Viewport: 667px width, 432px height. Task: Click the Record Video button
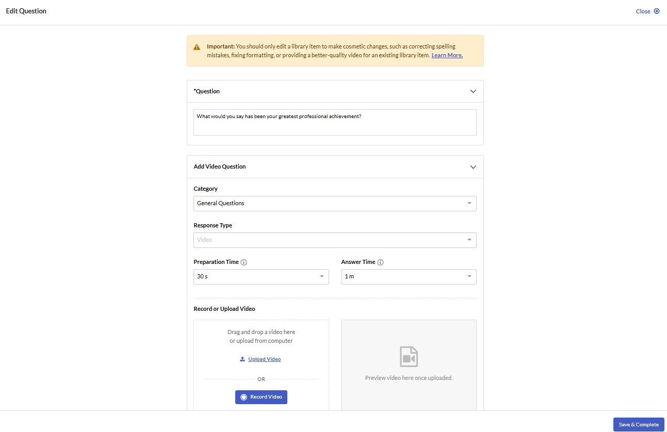(x=261, y=397)
